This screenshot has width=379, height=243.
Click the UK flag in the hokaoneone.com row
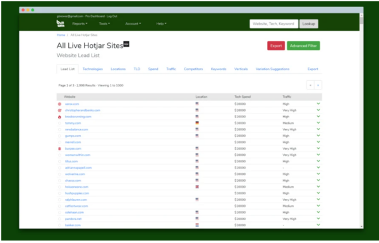(197, 186)
